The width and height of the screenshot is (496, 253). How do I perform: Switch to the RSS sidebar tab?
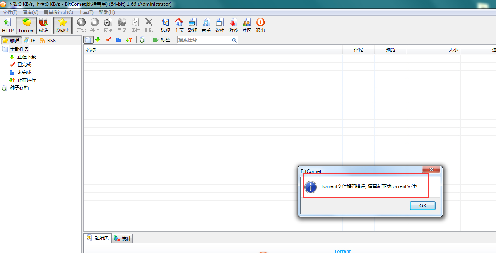48,40
